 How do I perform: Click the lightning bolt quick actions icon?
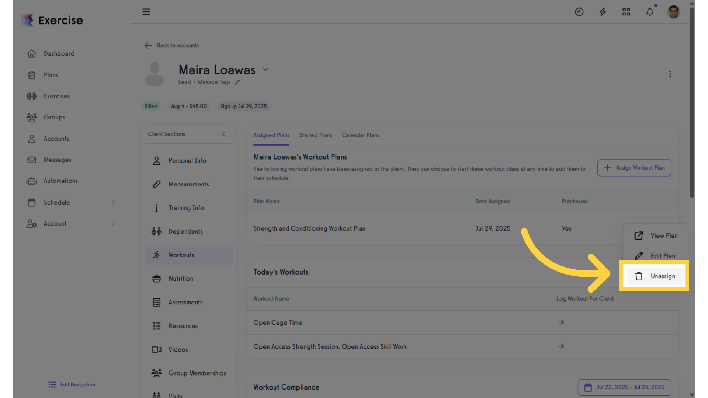click(603, 12)
